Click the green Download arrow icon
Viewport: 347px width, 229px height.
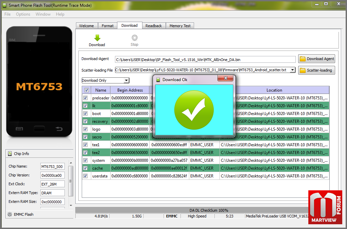click(x=97, y=38)
